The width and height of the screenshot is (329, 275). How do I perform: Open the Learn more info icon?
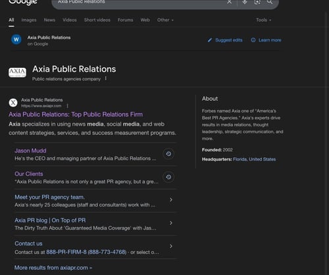pos(253,40)
